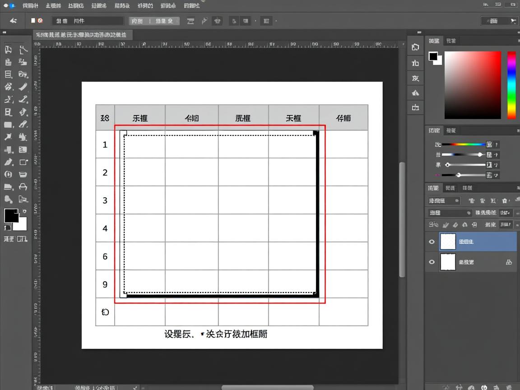520x390 pixels.
Task: Click the back arrow icon in the options bar
Action: coord(13,21)
